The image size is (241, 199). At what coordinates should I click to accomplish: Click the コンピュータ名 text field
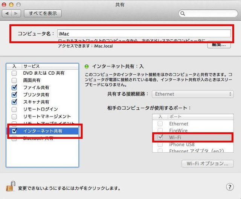[144, 33]
